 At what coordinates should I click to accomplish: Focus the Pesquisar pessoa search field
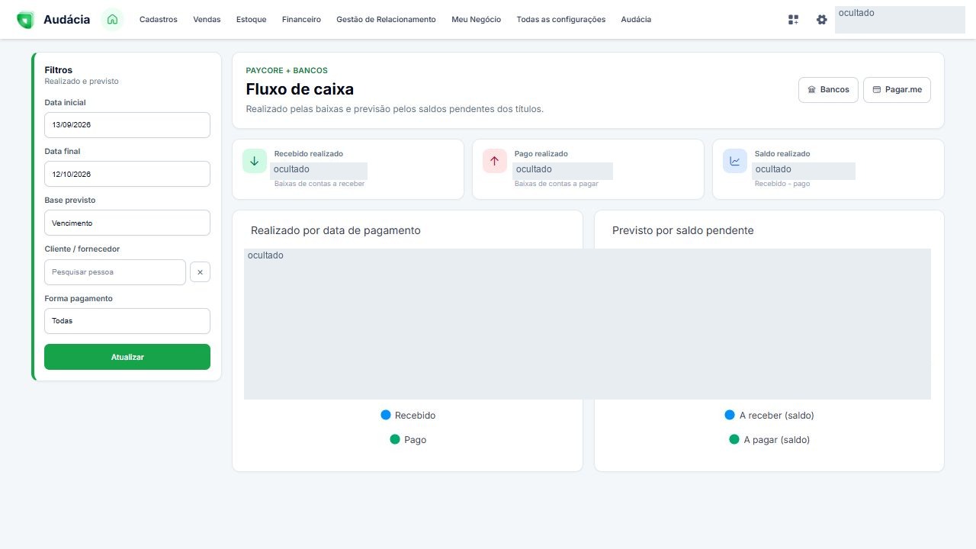[115, 272]
